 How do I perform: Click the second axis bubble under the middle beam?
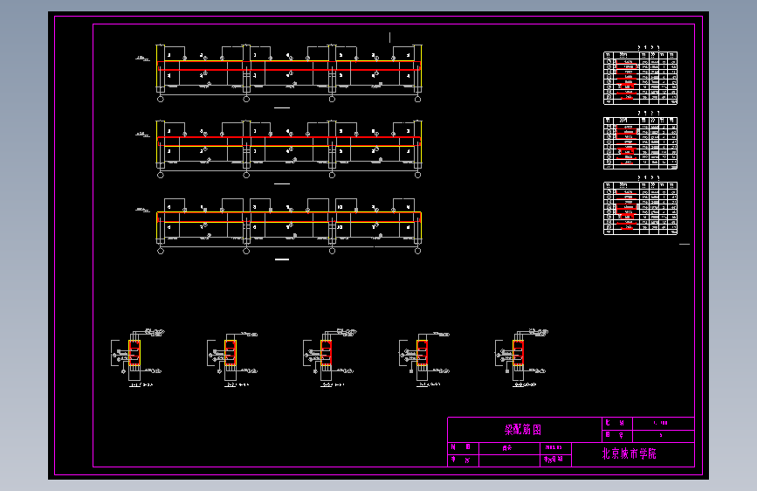click(x=246, y=175)
